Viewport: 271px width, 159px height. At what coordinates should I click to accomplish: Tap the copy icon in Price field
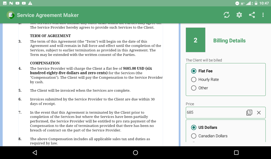(249, 112)
